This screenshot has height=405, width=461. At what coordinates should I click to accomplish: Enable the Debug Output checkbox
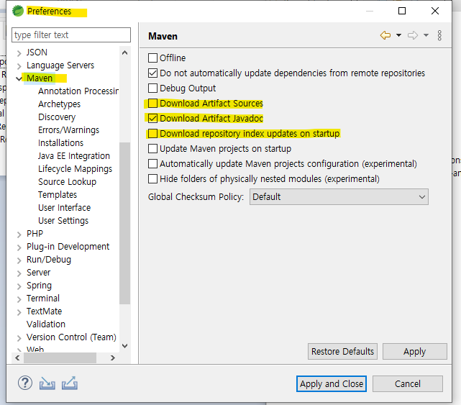tap(153, 88)
